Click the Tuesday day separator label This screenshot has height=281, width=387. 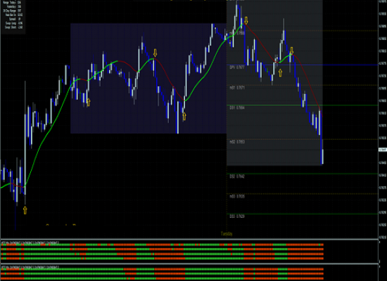pos(227,233)
